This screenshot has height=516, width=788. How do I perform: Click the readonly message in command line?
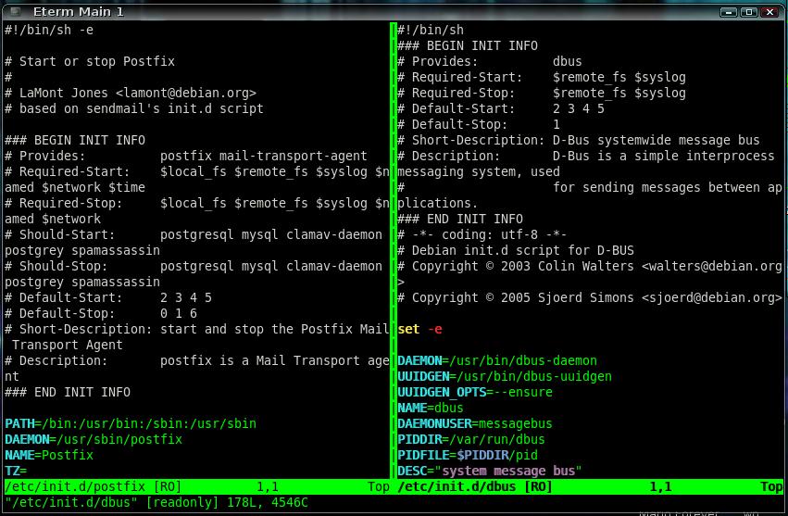[x=156, y=502]
